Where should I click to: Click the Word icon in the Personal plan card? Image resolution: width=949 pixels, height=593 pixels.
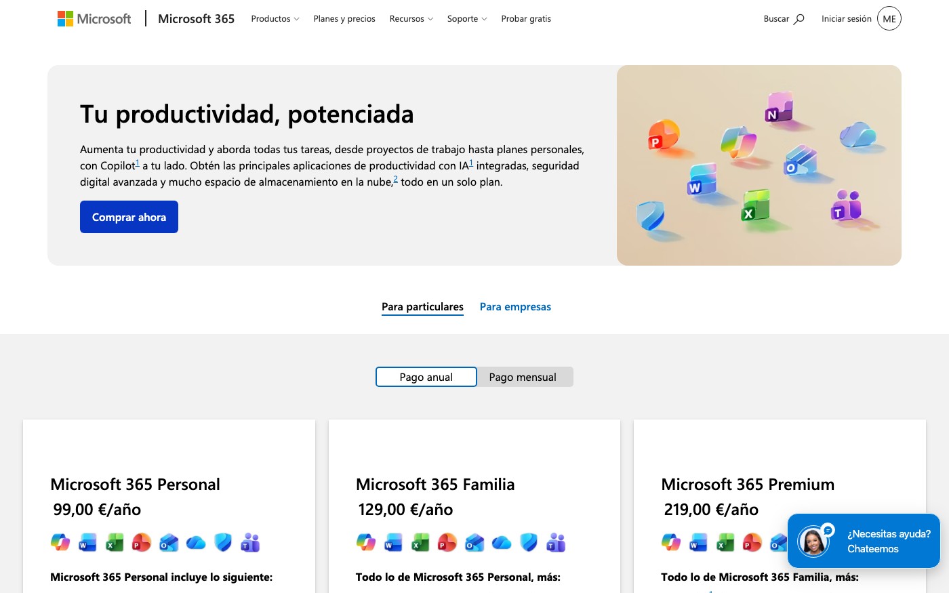click(87, 542)
